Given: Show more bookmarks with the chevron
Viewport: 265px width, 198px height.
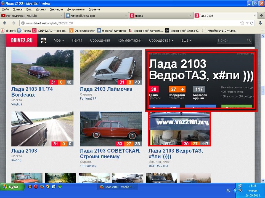Looking at the screenshot, I should click(x=262, y=31).
